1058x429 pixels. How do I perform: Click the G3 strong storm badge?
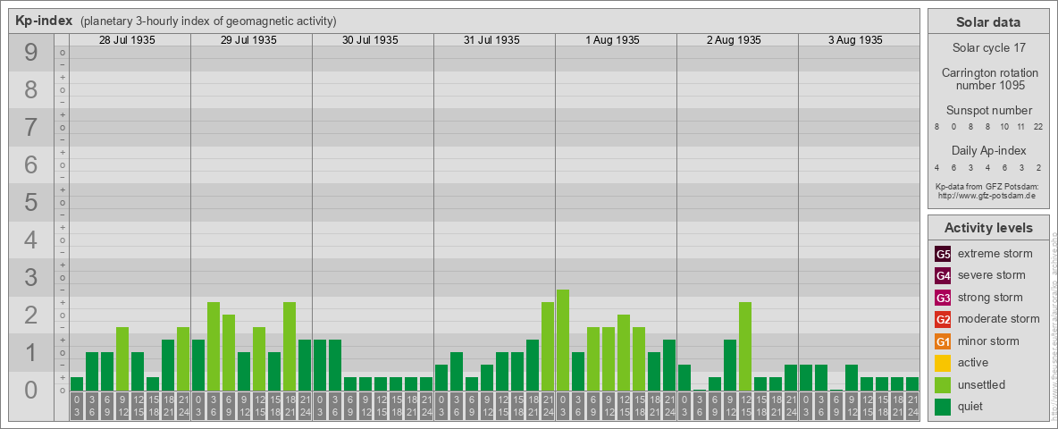943,298
